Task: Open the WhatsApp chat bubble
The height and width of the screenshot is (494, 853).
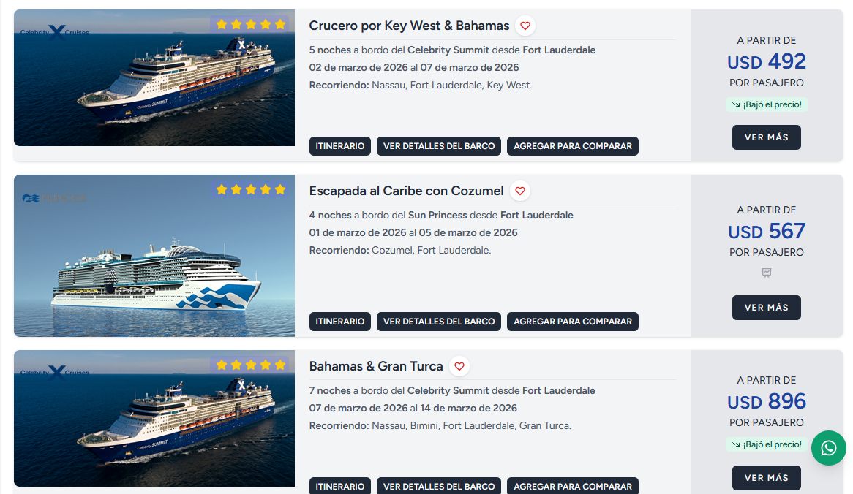Action: (829, 448)
